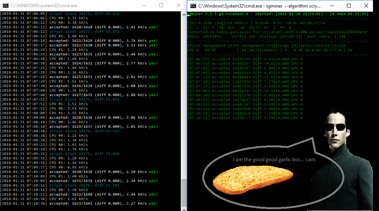This screenshot has width=379, height=211.
Task: Click the scroll-down arrow in the left cmd window
Action: click(x=184, y=209)
